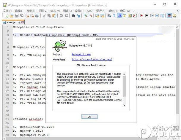This screenshot has height=140, width=181.
Task: Open the Function List panel icon
Action: (135, 15)
